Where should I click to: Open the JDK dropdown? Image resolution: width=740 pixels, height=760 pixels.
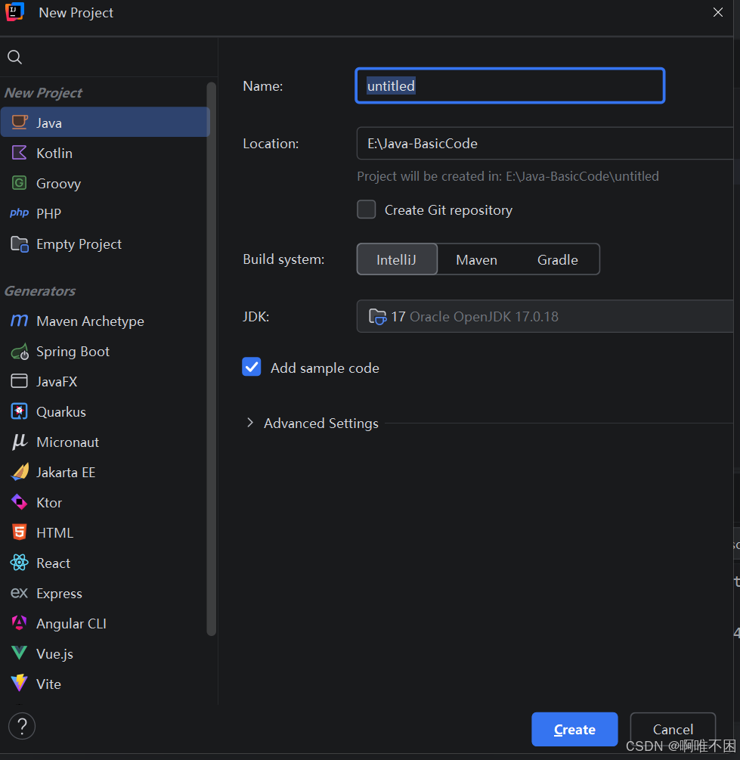pos(545,316)
